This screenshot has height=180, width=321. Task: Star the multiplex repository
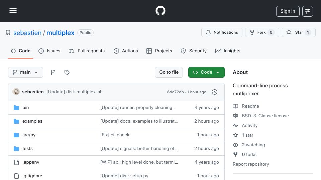pos(299,32)
